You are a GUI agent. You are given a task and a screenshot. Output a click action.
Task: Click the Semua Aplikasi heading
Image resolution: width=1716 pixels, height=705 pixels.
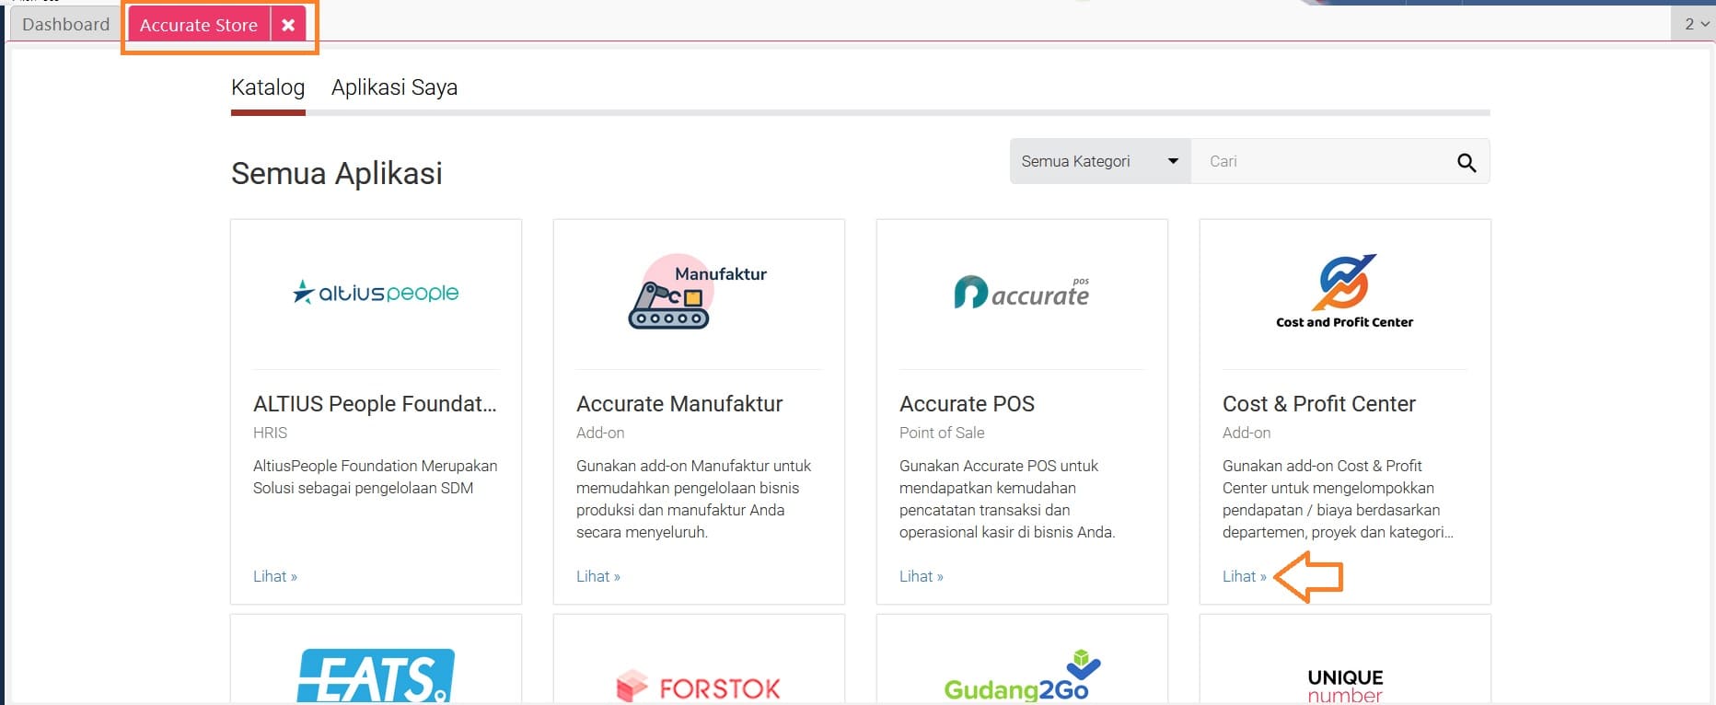click(x=337, y=173)
